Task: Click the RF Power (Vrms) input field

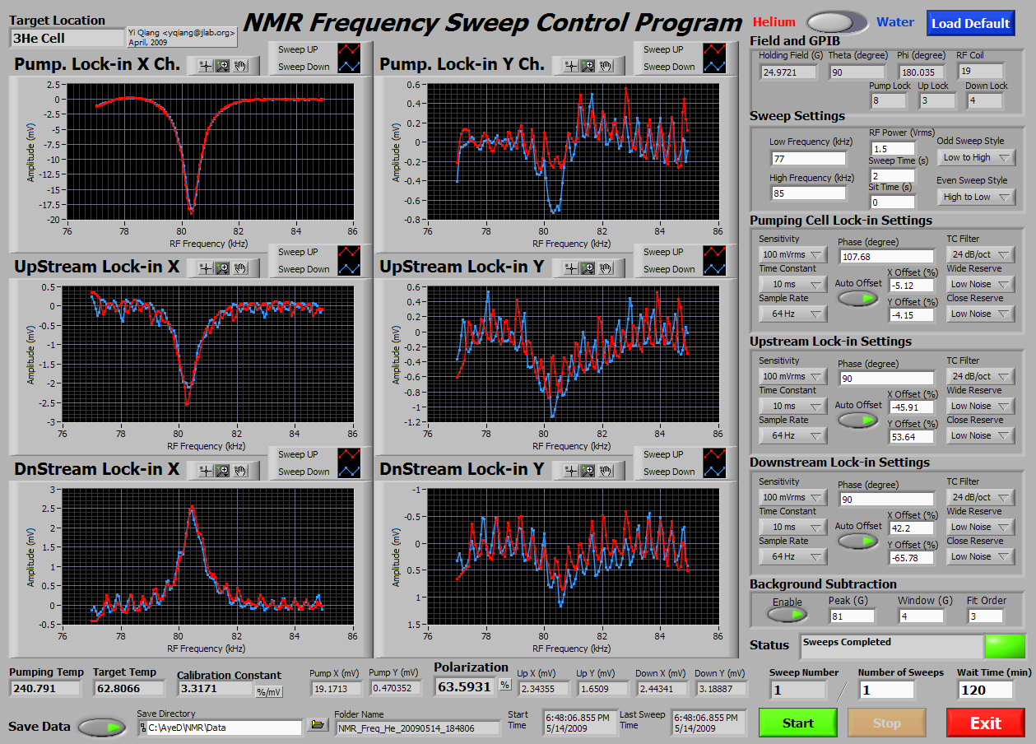Action: [892, 149]
